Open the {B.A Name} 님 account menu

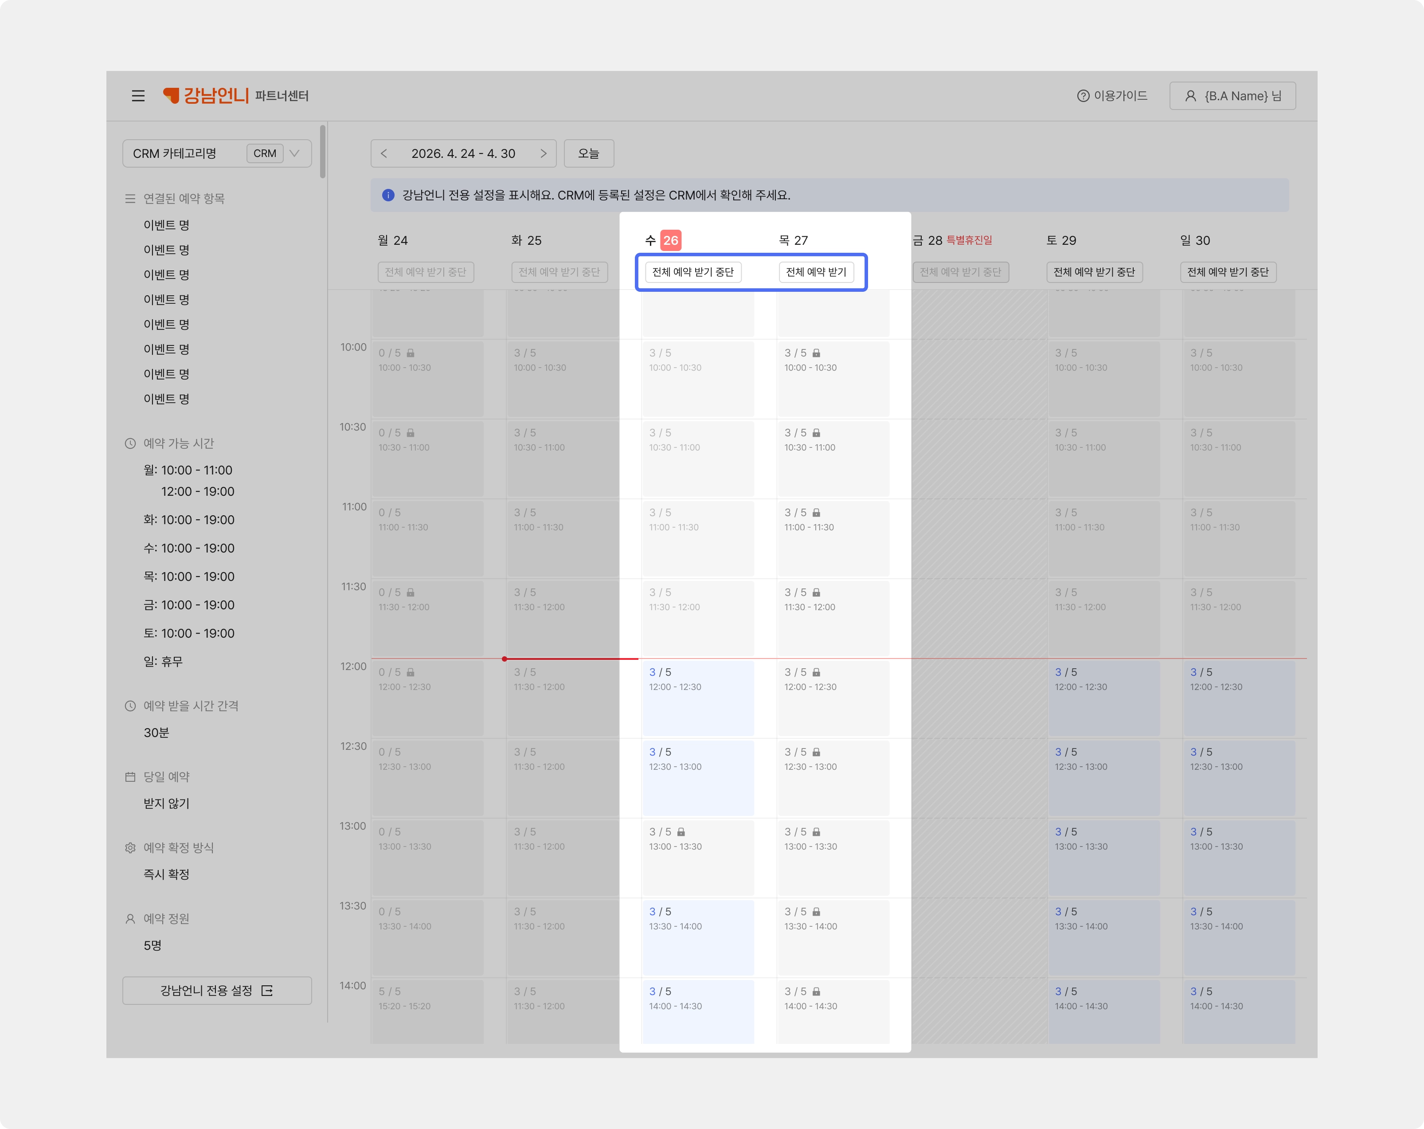tap(1232, 96)
